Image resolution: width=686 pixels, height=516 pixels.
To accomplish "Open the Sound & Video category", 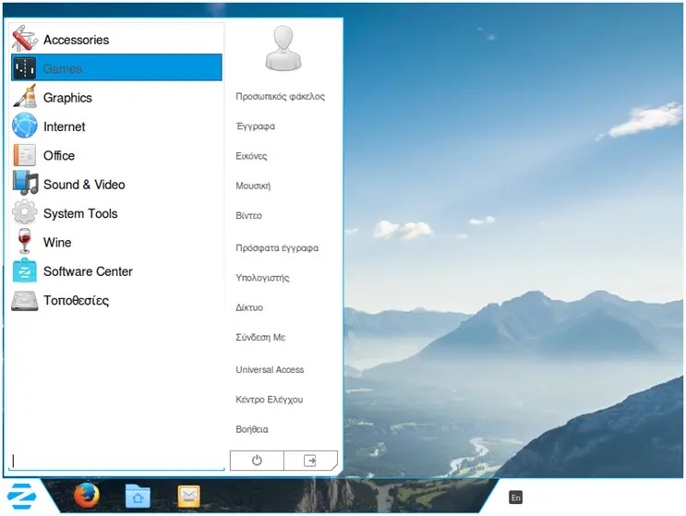I will pos(116,184).
